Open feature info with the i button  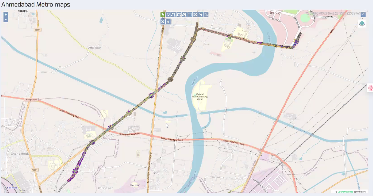pyautogui.click(x=168, y=22)
